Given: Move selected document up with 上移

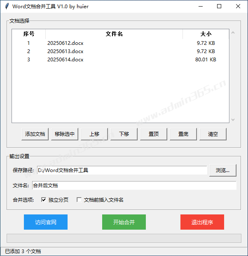Looking at the screenshot, I should (x=94, y=134).
